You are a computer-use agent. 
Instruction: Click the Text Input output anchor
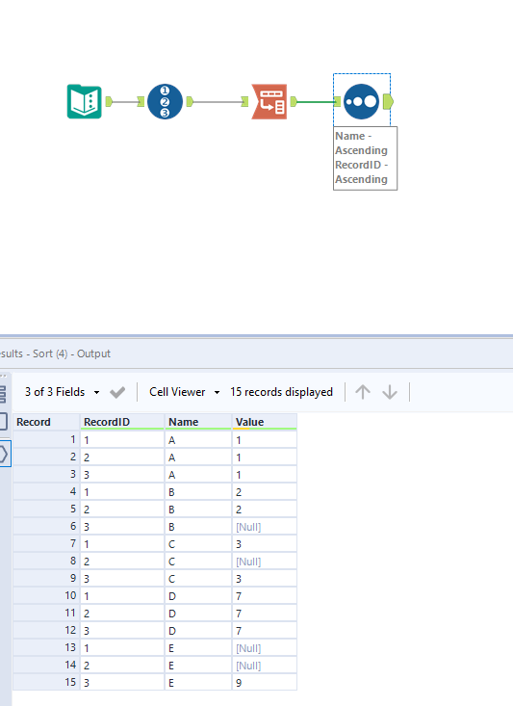(109, 102)
